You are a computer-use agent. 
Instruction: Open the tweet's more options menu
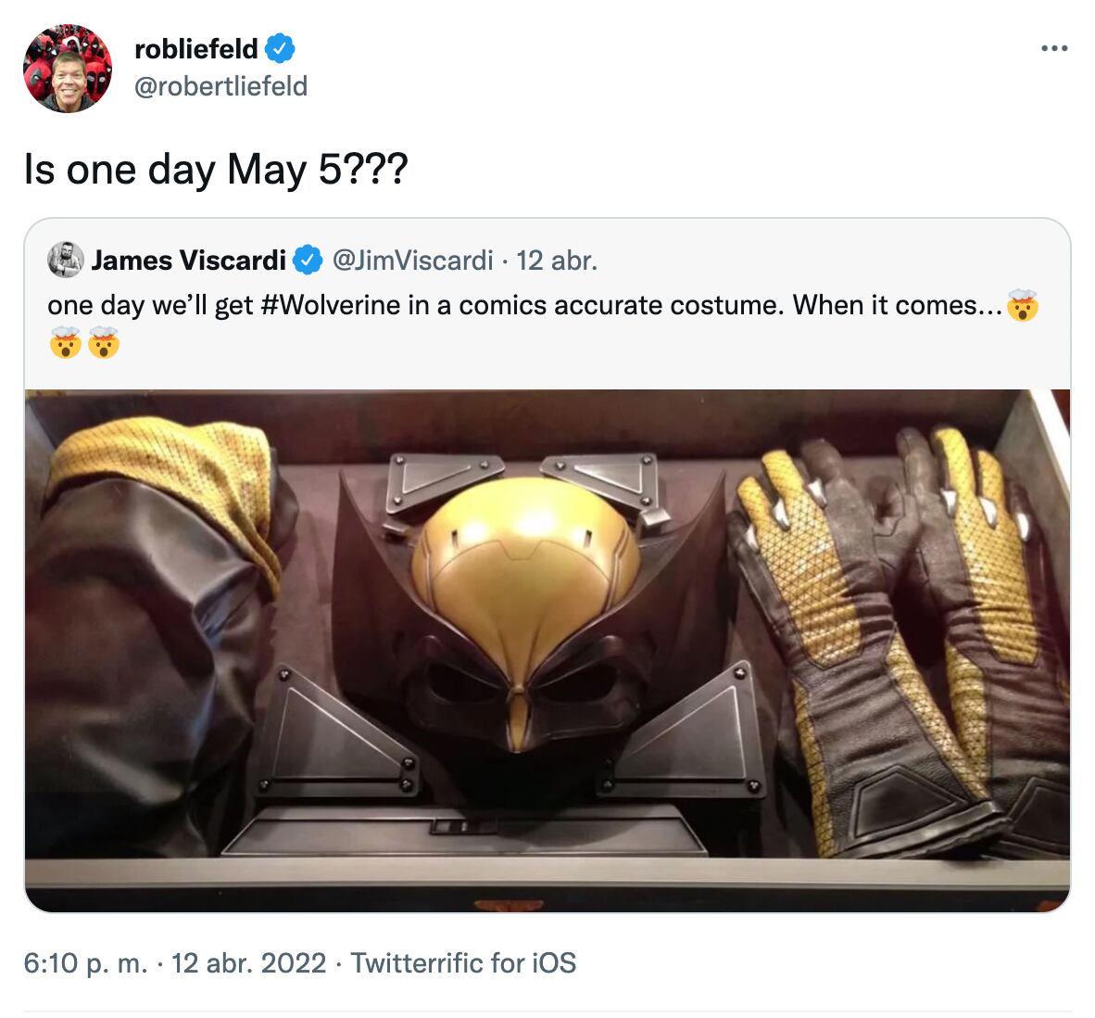point(1054,48)
